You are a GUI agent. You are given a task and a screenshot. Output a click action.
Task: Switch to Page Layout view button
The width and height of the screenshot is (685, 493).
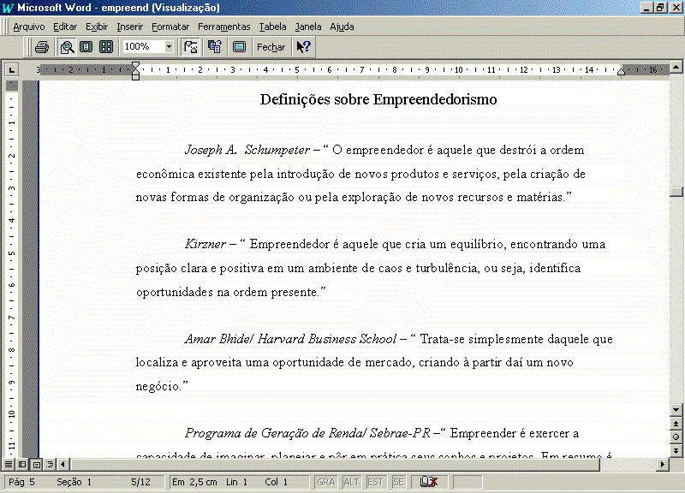pyautogui.click(x=36, y=465)
